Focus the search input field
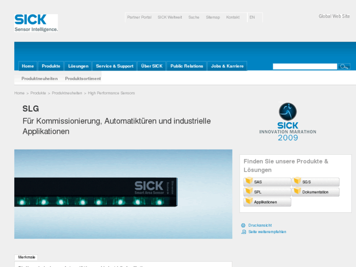 coord(305,66)
